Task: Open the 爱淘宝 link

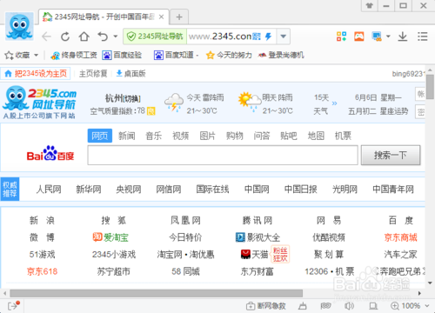Action: point(110,237)
